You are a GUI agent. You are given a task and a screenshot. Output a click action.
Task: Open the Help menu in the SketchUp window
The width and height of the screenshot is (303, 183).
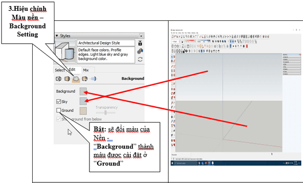coord(197,33)
